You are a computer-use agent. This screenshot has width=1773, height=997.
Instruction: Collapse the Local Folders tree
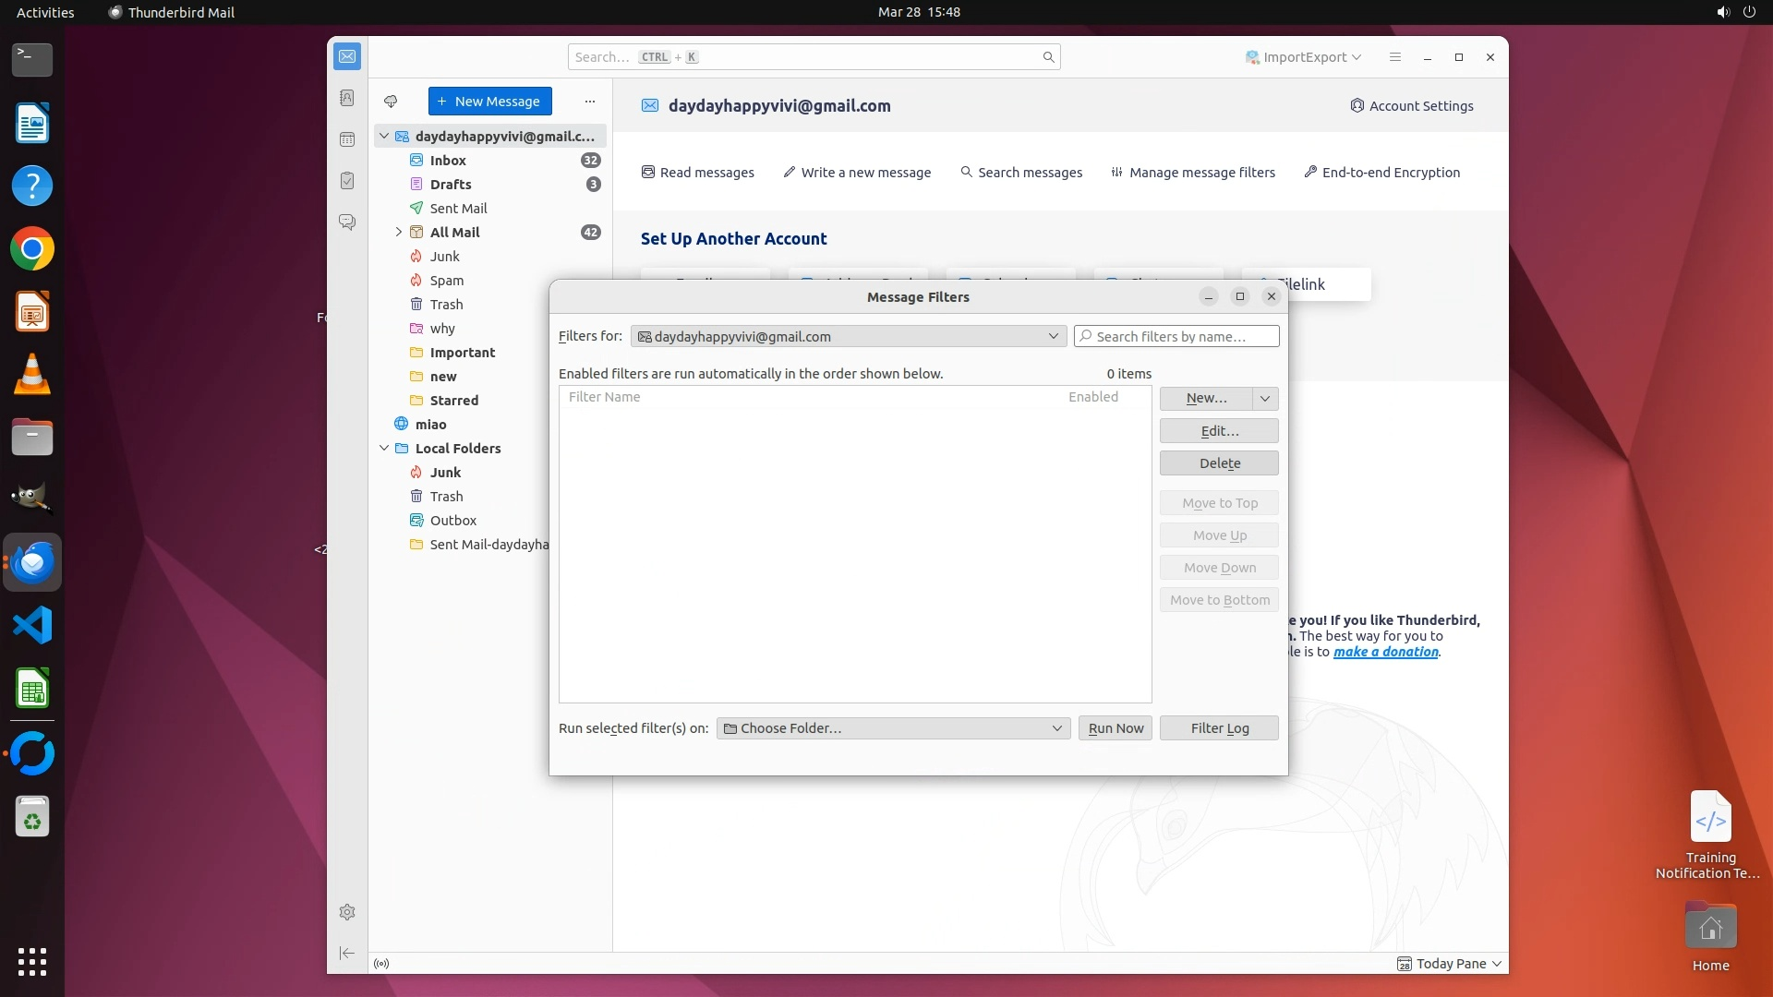[384, 449]
